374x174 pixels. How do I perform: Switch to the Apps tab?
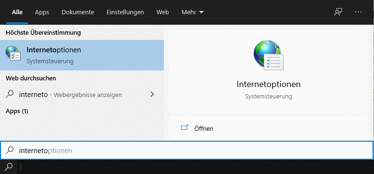click(42, 12)
